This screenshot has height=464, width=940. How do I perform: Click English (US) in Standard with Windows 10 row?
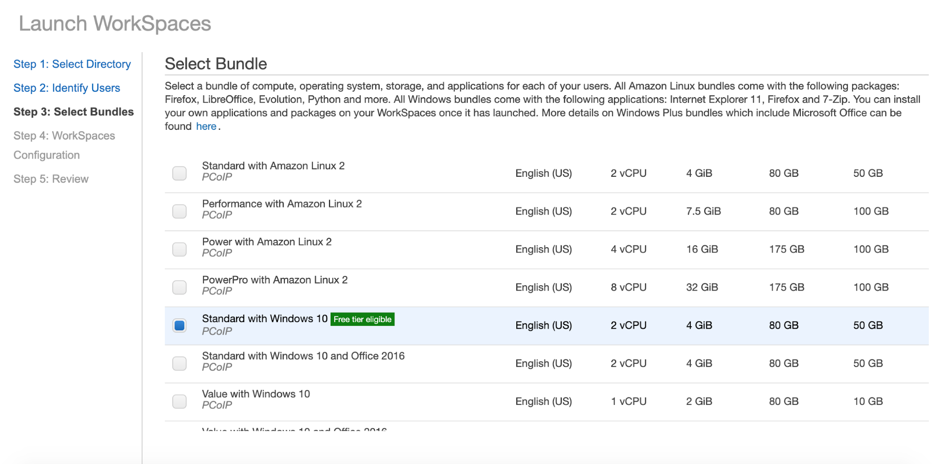[544, 325]
